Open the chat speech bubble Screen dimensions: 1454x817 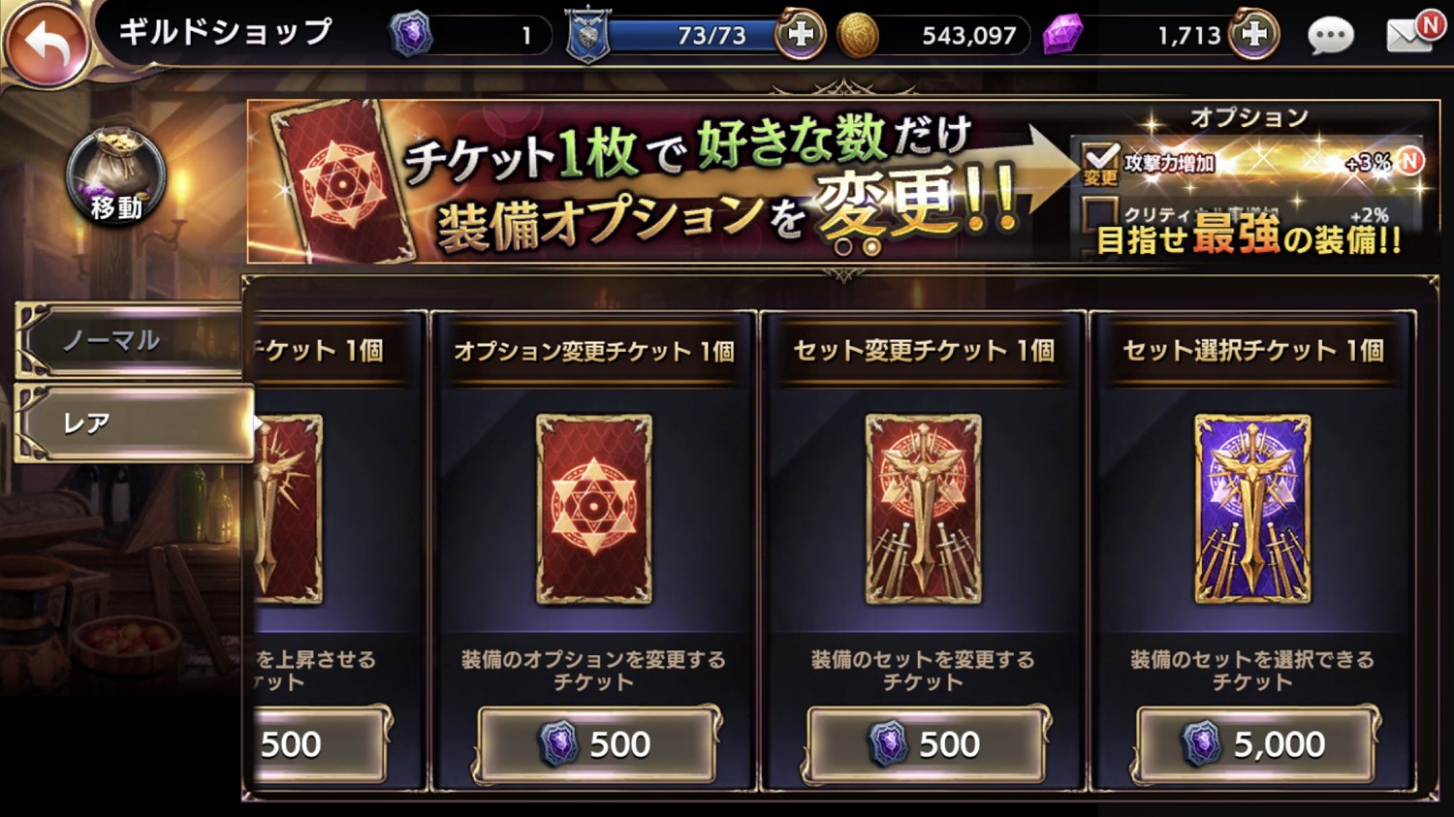(1330, 36)
